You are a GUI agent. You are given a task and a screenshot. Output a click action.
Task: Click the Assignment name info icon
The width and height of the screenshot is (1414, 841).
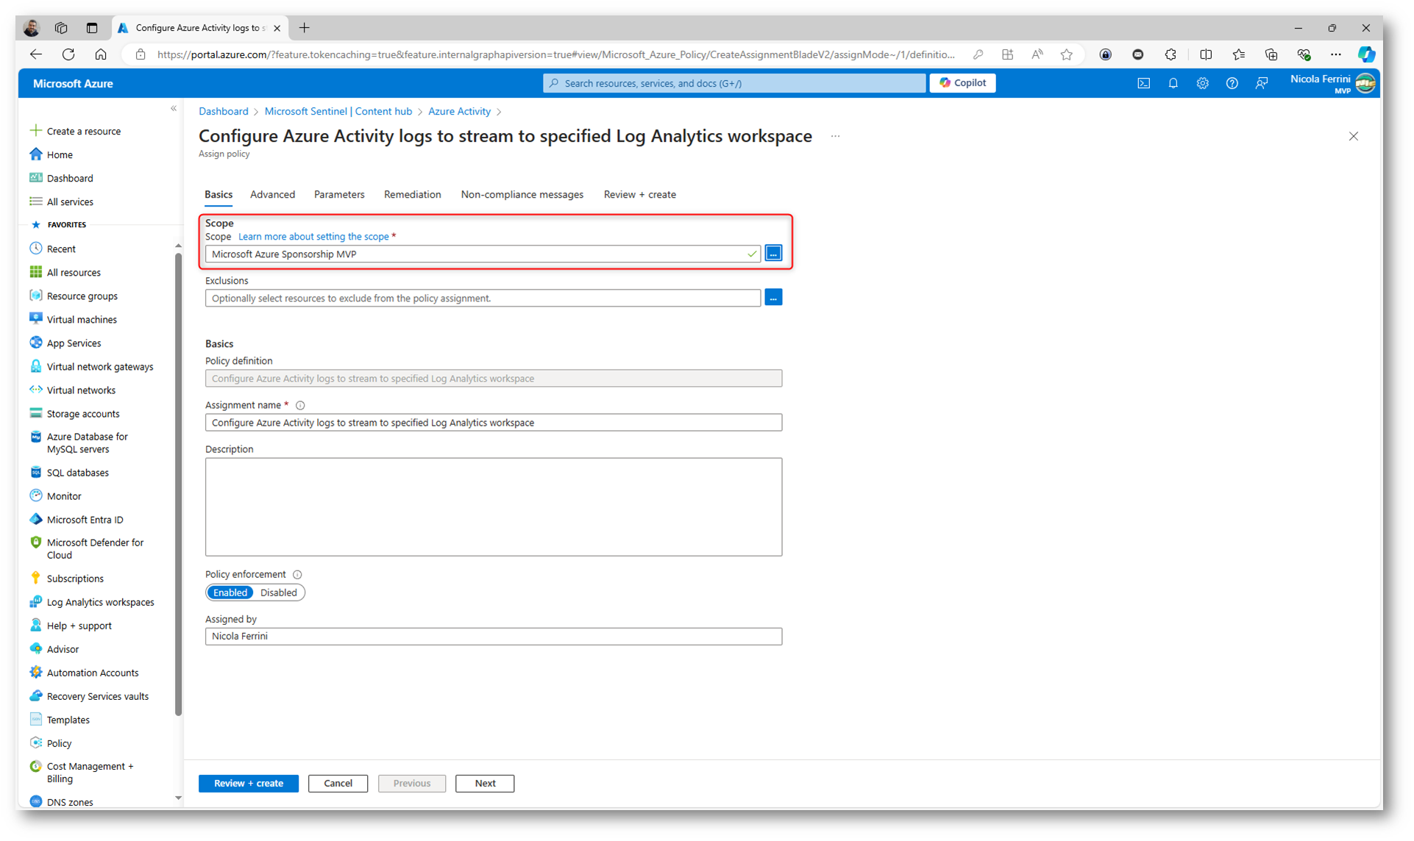point(300,405)
